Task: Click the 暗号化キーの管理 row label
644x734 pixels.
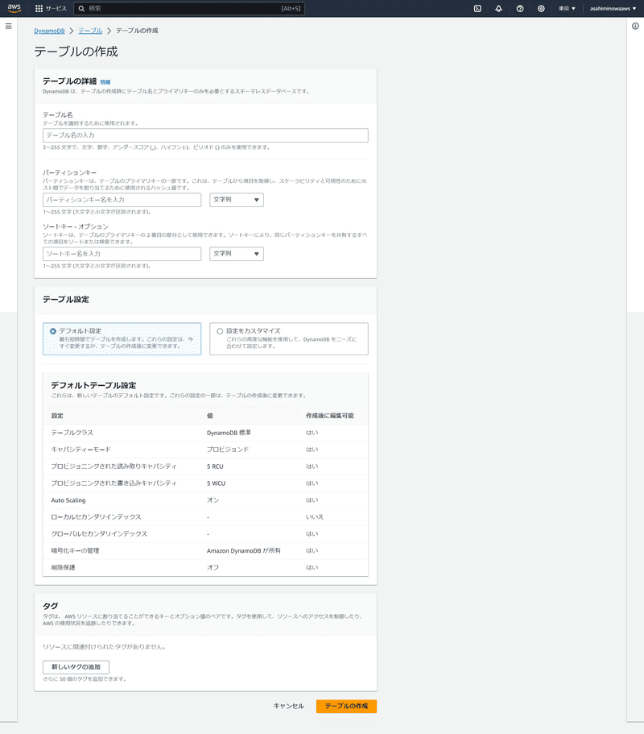Action: click(x=75, y=550)
